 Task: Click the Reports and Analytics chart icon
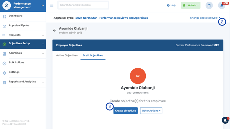click(4, 82)
